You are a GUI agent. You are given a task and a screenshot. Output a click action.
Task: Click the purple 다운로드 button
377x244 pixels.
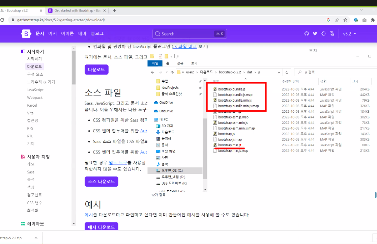[x=96, y=70]
